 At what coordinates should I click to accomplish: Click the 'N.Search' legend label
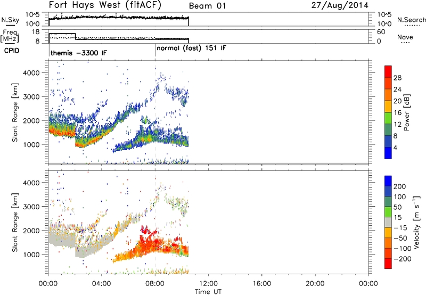pos(412,20)
